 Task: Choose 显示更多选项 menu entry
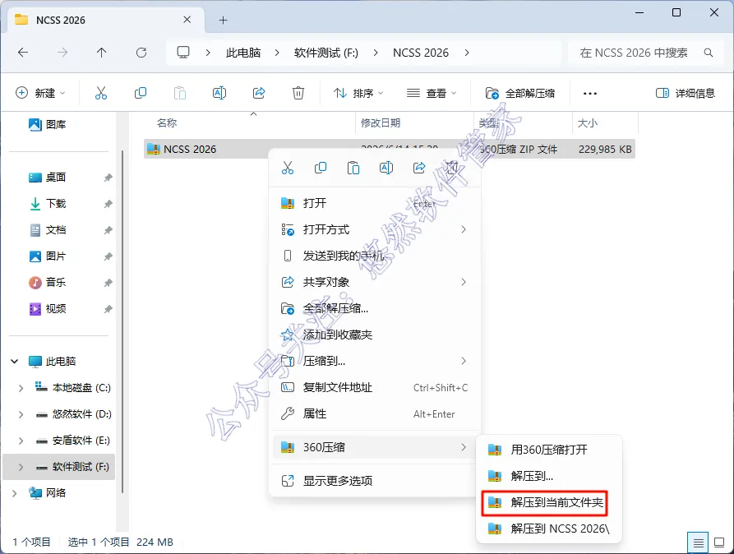pos(375,481)
